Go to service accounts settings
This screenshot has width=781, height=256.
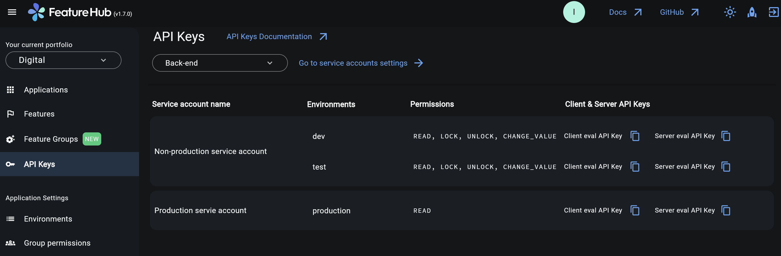click(353, 63)
